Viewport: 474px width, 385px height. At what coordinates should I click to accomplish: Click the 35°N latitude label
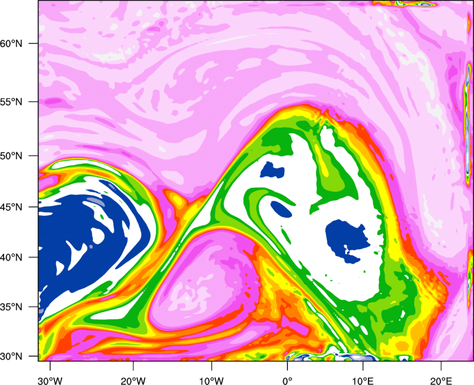tap(11, 307)
